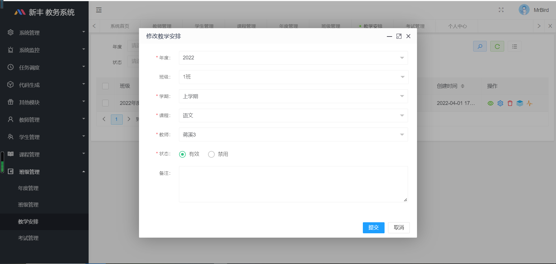Open the 学期 dropdown showing 上学期
Viewport: 556px width, 264px height.
pyautogui.click(x=293, y=96)
